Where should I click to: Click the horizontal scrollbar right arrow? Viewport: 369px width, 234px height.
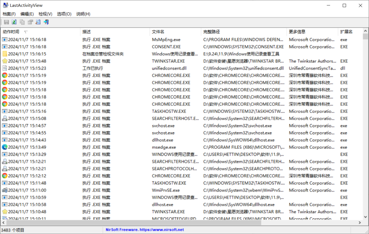(359, 222)
